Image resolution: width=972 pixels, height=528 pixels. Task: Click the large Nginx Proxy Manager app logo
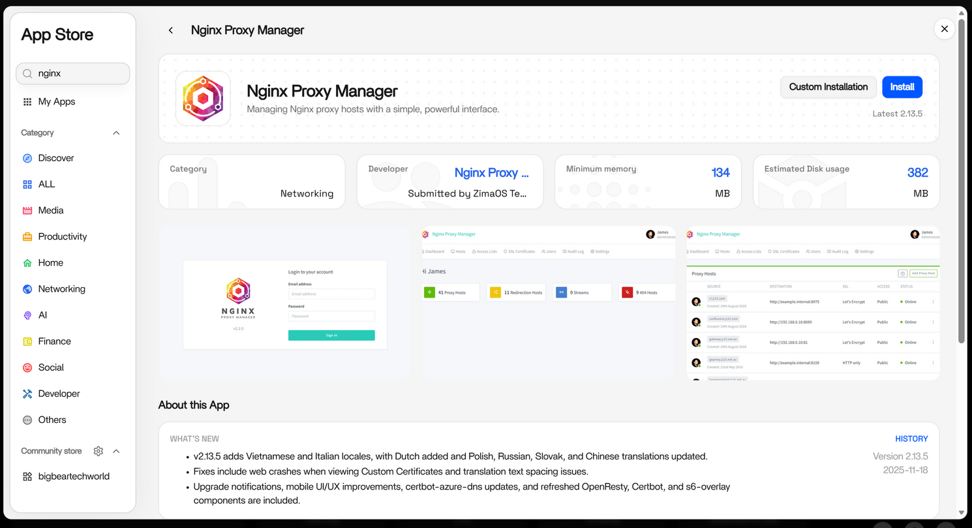pos(203,99)
